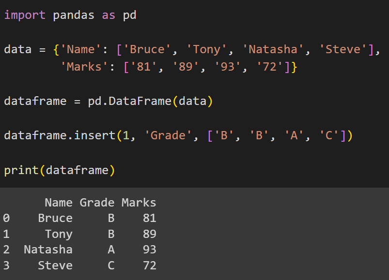Viewport: 389px width, 280px height.
Task: Select Steve in the printed dataframe
Action: tap(55, 265)
